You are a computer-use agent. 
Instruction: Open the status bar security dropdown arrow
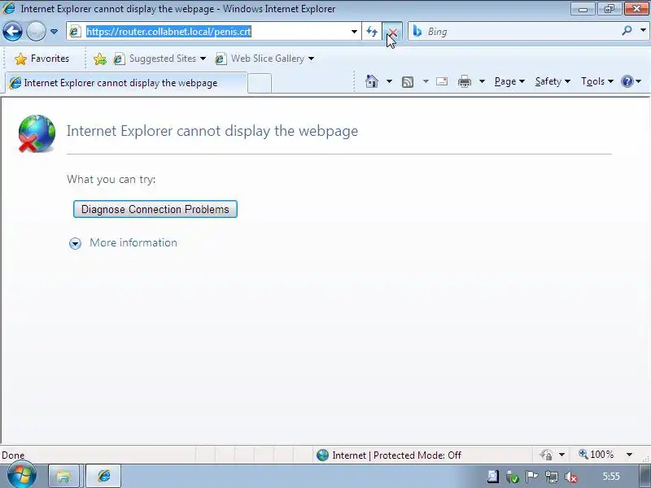tap(561, 455)
